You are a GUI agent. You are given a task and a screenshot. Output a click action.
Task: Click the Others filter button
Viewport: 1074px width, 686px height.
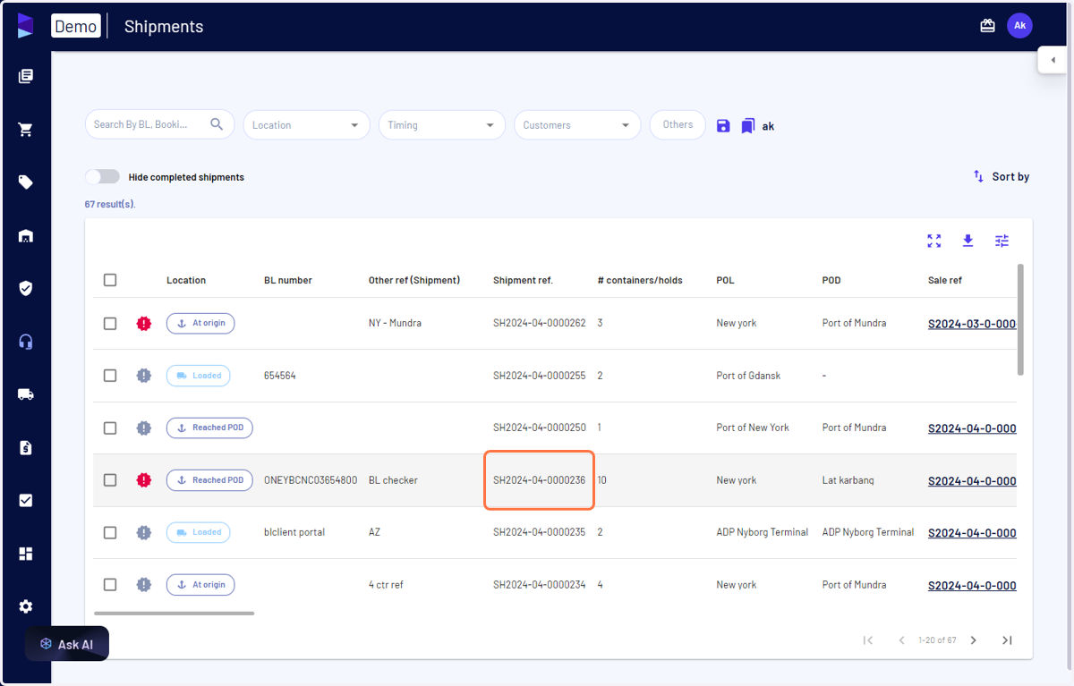pyautogui.click(x=678, y=125)
